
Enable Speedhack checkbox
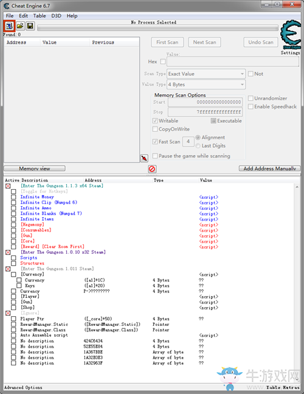tap(250, 106)
